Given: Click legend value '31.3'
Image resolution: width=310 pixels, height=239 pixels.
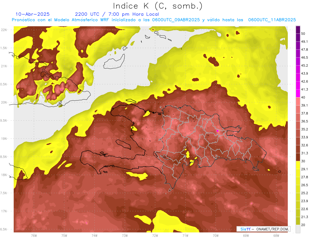Looking at the screenshot, I should [x=305, y=153].
